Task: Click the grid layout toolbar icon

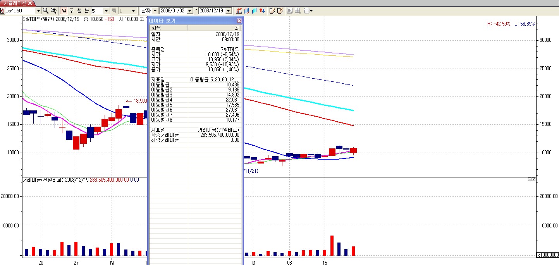Action: click(x=298, y=11)
